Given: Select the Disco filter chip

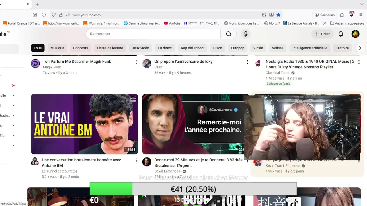Looking at the screenshot, I should pos(218,48).
